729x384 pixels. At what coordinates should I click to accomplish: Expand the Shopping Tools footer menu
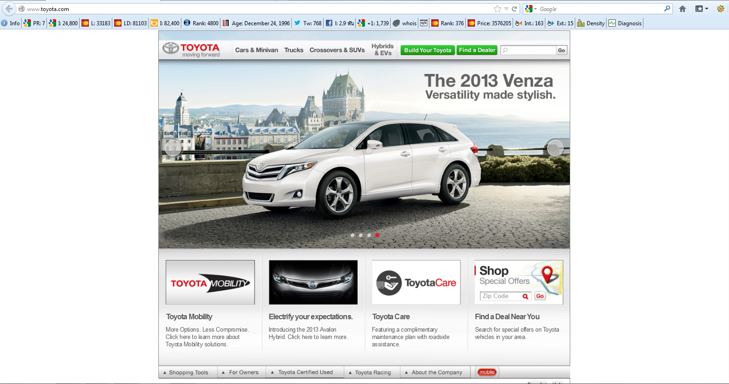coord(186,373)
